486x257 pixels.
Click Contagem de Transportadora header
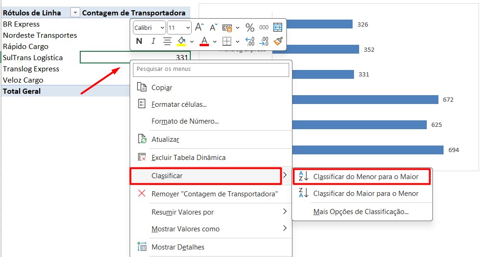[134, 13]
